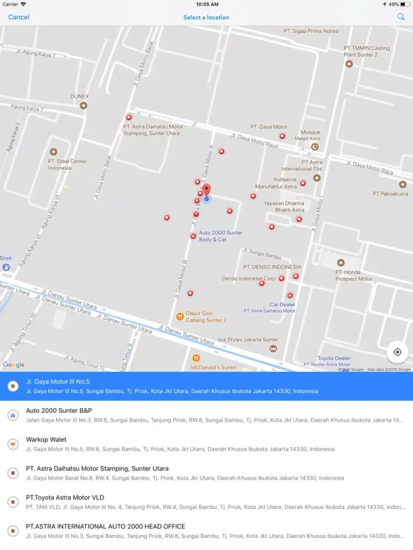The width and height of the screenshot is (413, 550).
Task: Tap PT Pakoakuina map marker
Action: tap(403, 184)
